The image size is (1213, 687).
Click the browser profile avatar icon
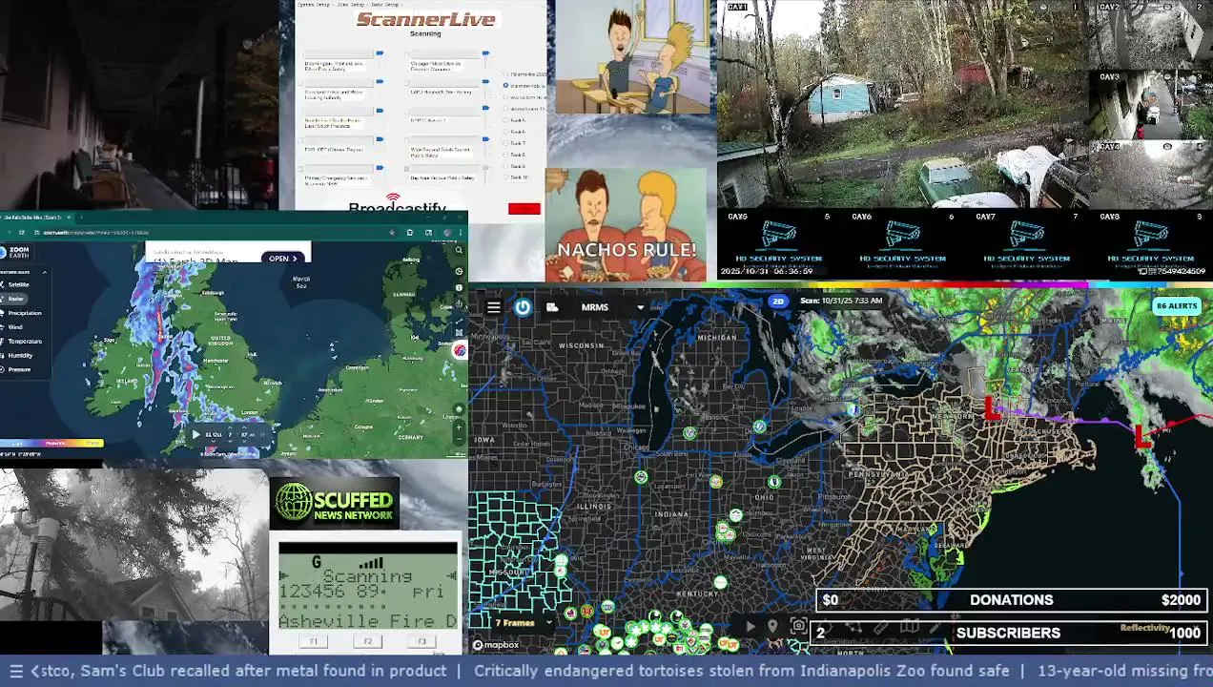[x=447, y=233]
